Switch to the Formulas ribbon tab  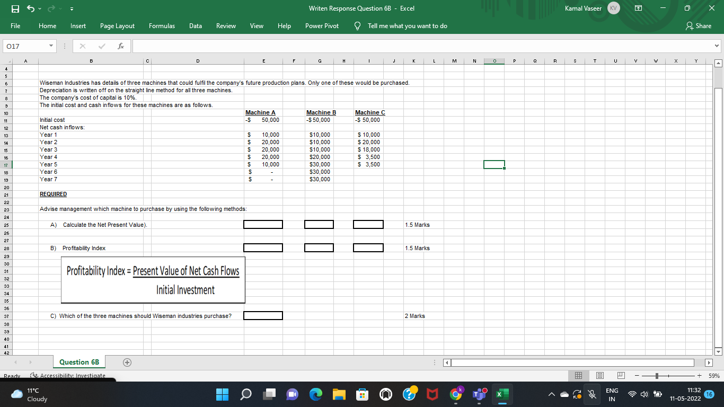(162, 25)
